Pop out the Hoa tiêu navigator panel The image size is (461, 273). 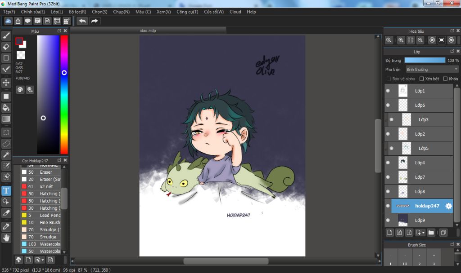(x=452, y=31)
